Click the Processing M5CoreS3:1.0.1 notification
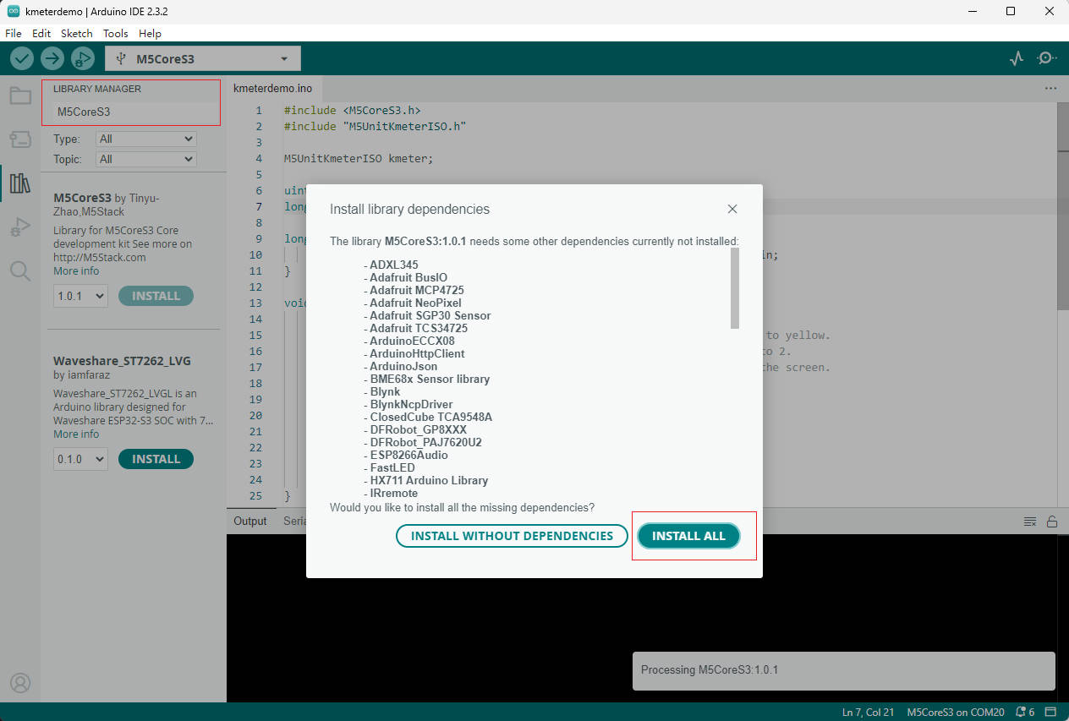Image resolution: width=1069 pixels, height=721 pixels. pos(843,670)
